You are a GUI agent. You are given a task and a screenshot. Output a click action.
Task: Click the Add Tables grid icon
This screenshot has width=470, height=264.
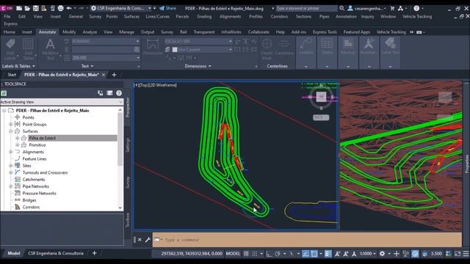(x=28, y=44)
